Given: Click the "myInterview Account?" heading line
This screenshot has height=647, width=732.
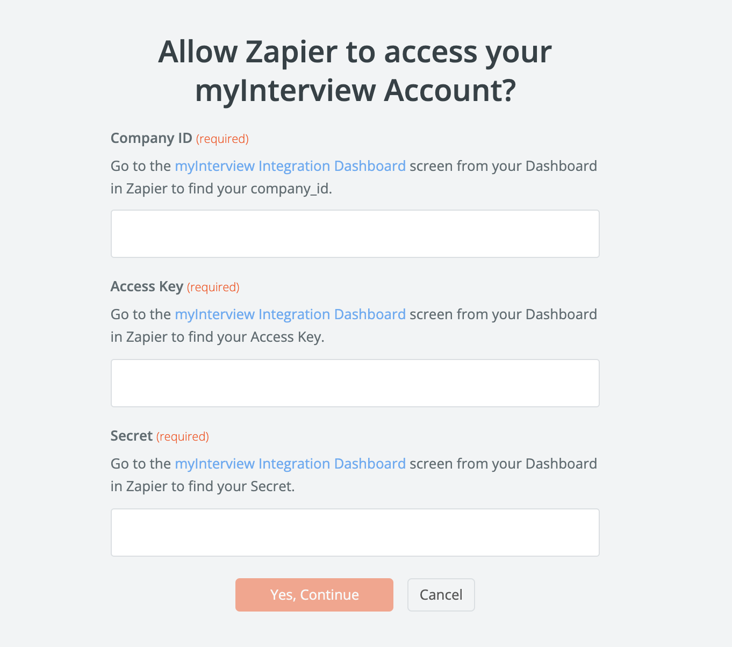Looking at the screenshot, I should (x=355, y=90).
